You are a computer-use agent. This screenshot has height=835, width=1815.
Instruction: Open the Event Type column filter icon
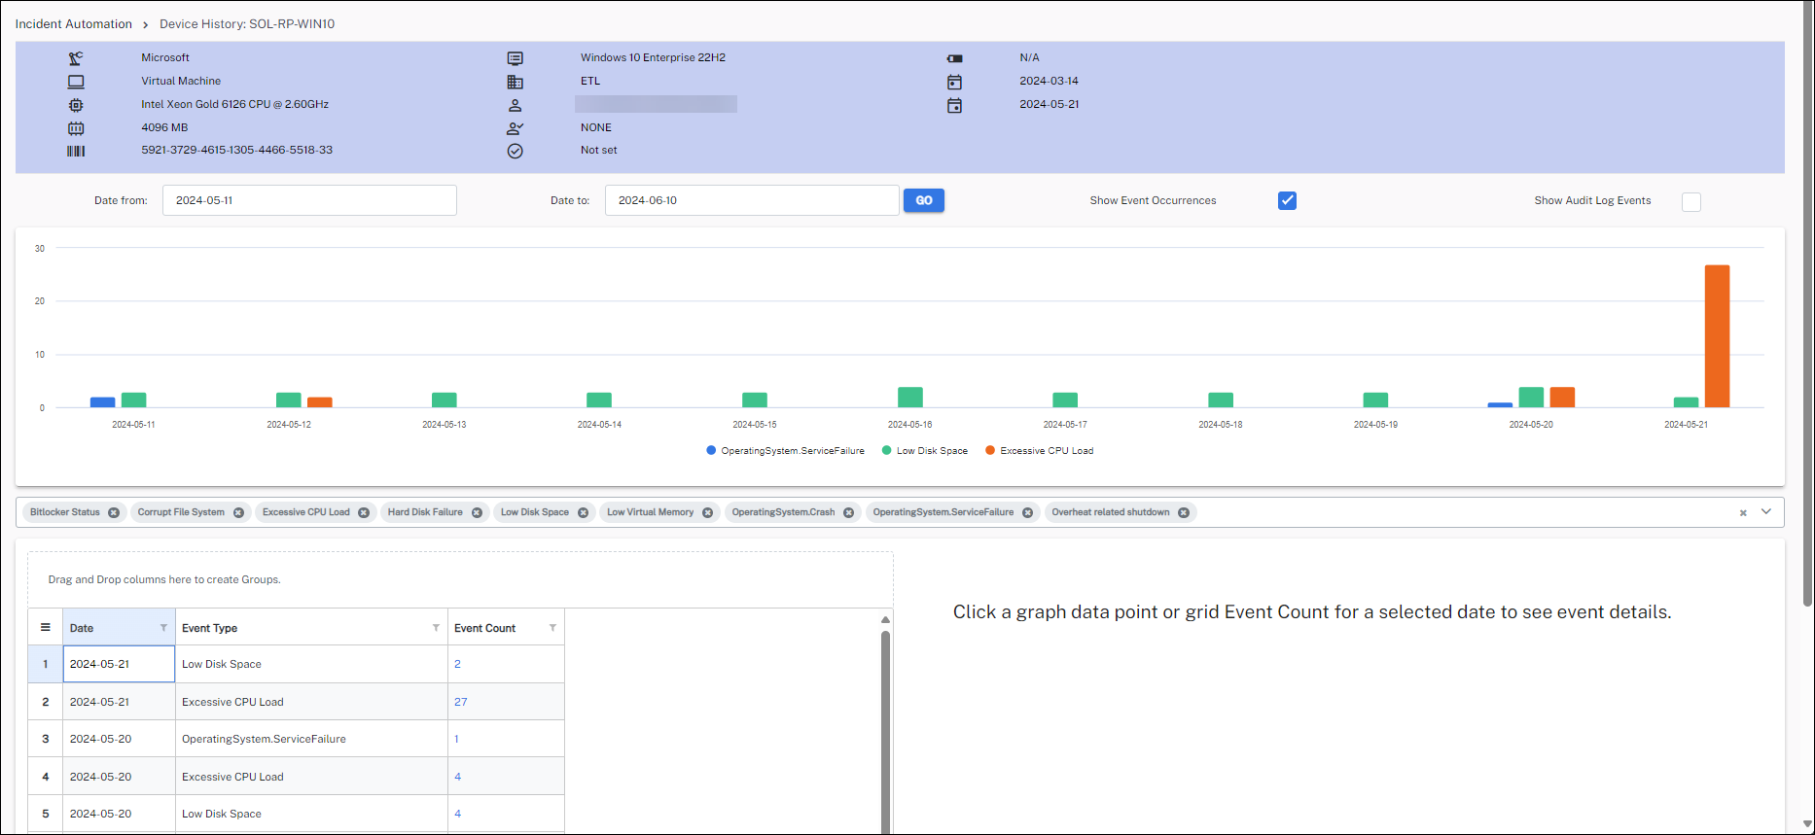pos(436,628)
